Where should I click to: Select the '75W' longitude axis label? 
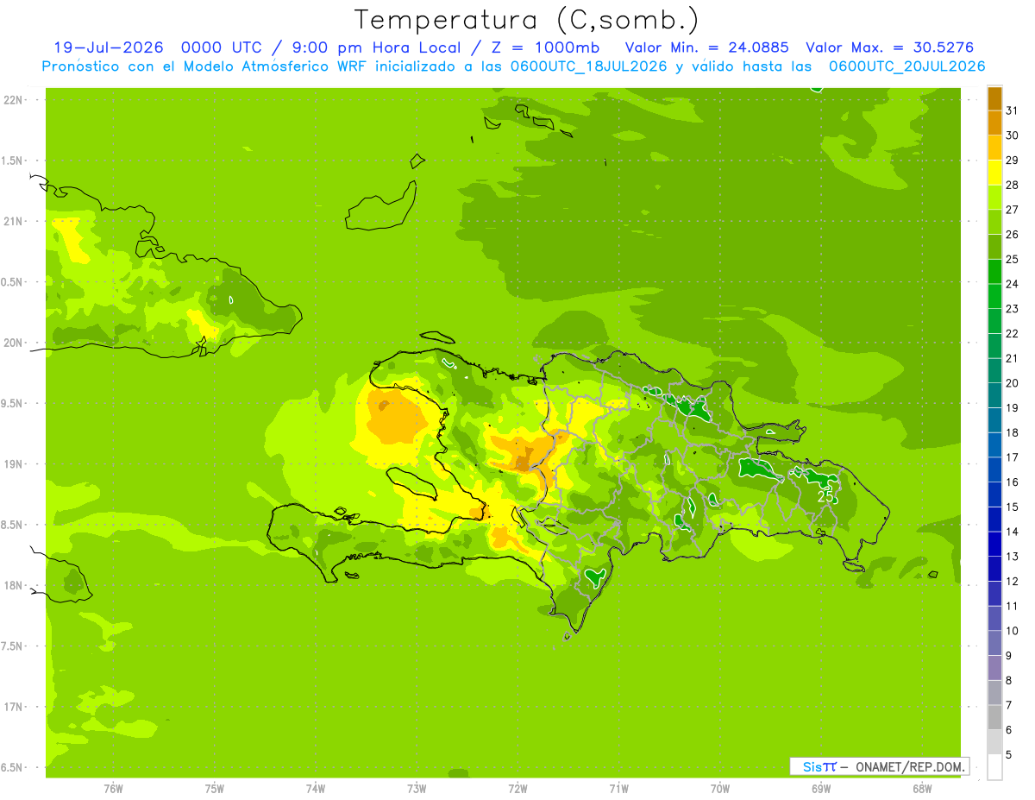click(215, 789)
